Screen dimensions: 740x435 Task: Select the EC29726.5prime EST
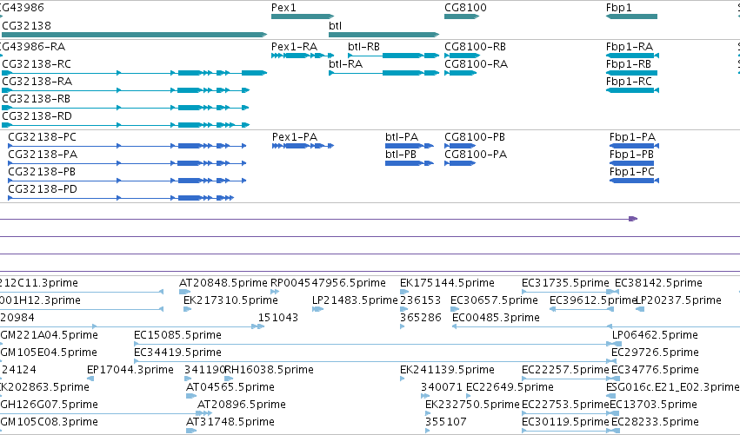tap(615, 361)
